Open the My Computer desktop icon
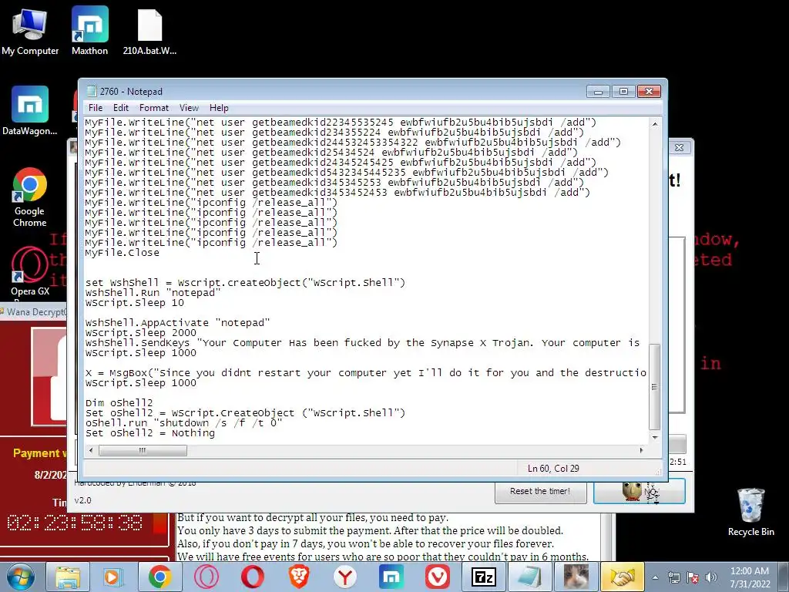Viewport: 789px width, 592px height. pyautogui.click(x=30, y=31)
